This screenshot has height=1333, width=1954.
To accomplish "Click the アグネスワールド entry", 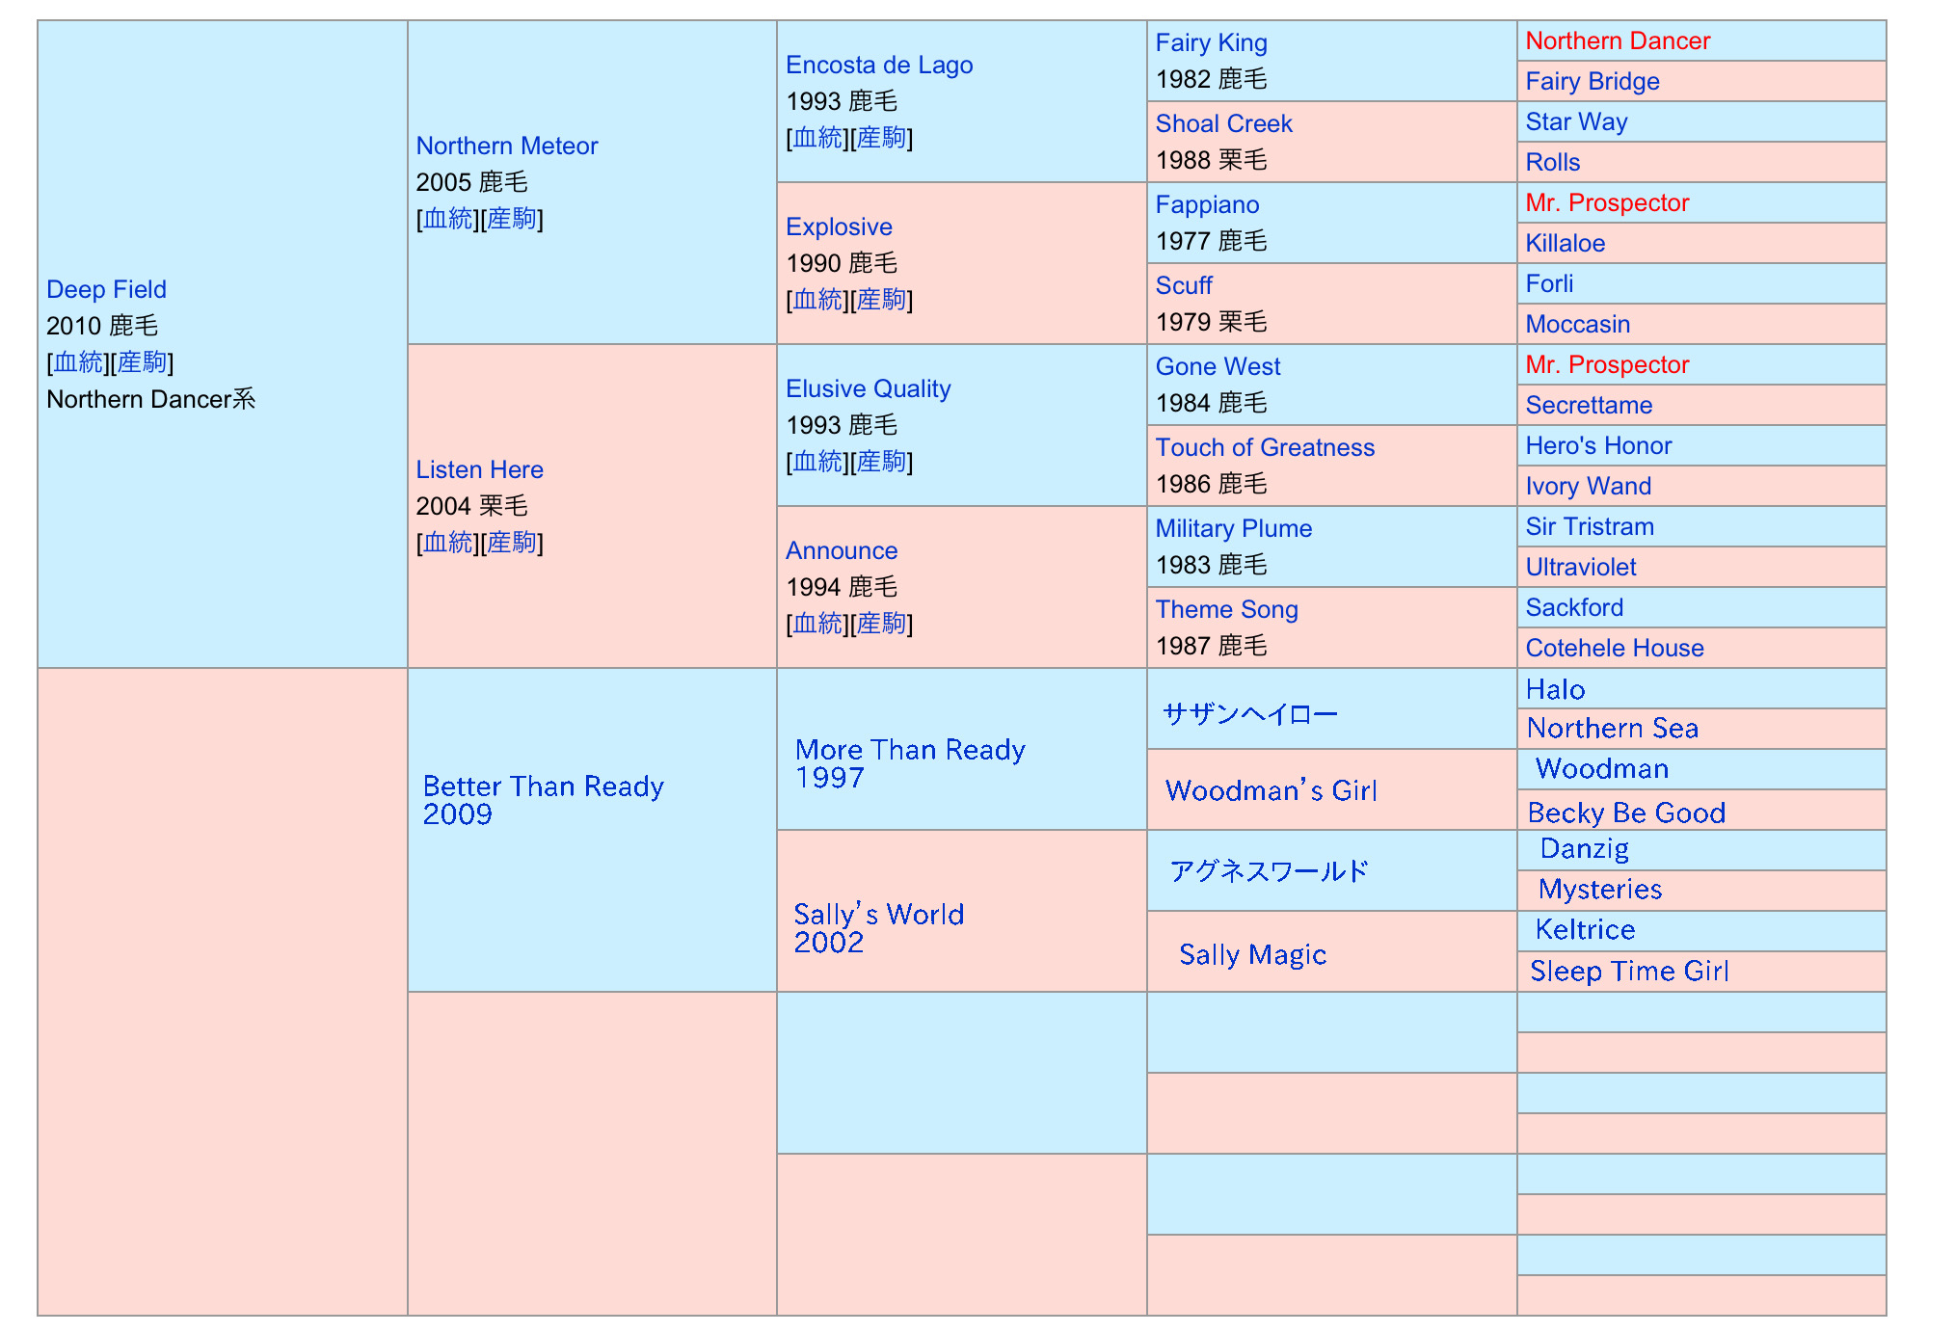I will pos(1268,871).
